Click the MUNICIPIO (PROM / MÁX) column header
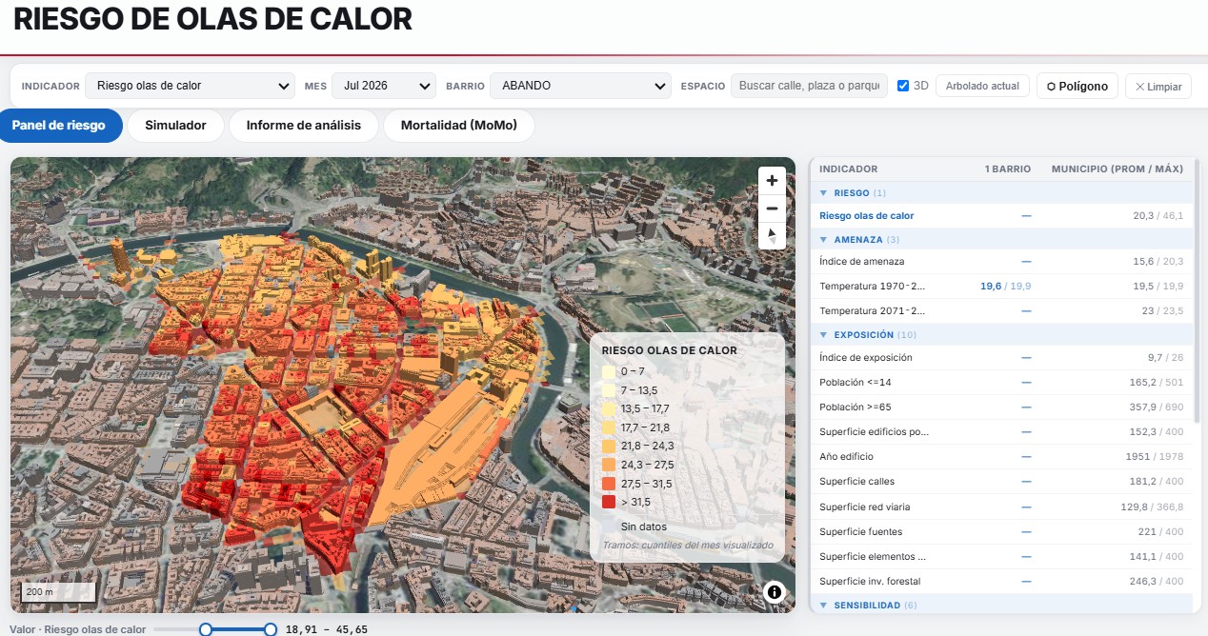This screenshot has height=636, width=1208. (x=1117, y=169)
